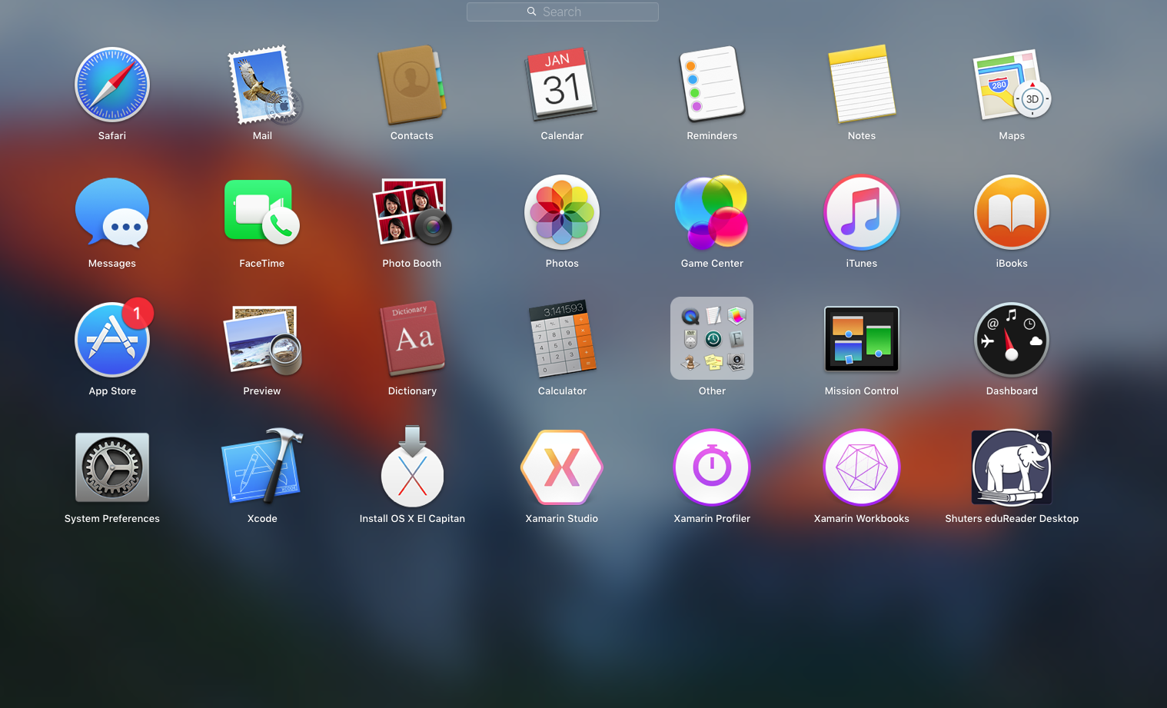
Task: Launch the Preview app
Action: 262,340
